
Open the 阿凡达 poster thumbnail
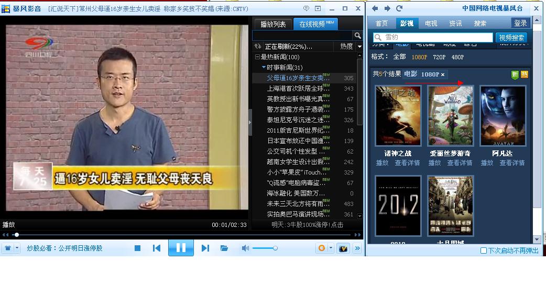[503, 116]
